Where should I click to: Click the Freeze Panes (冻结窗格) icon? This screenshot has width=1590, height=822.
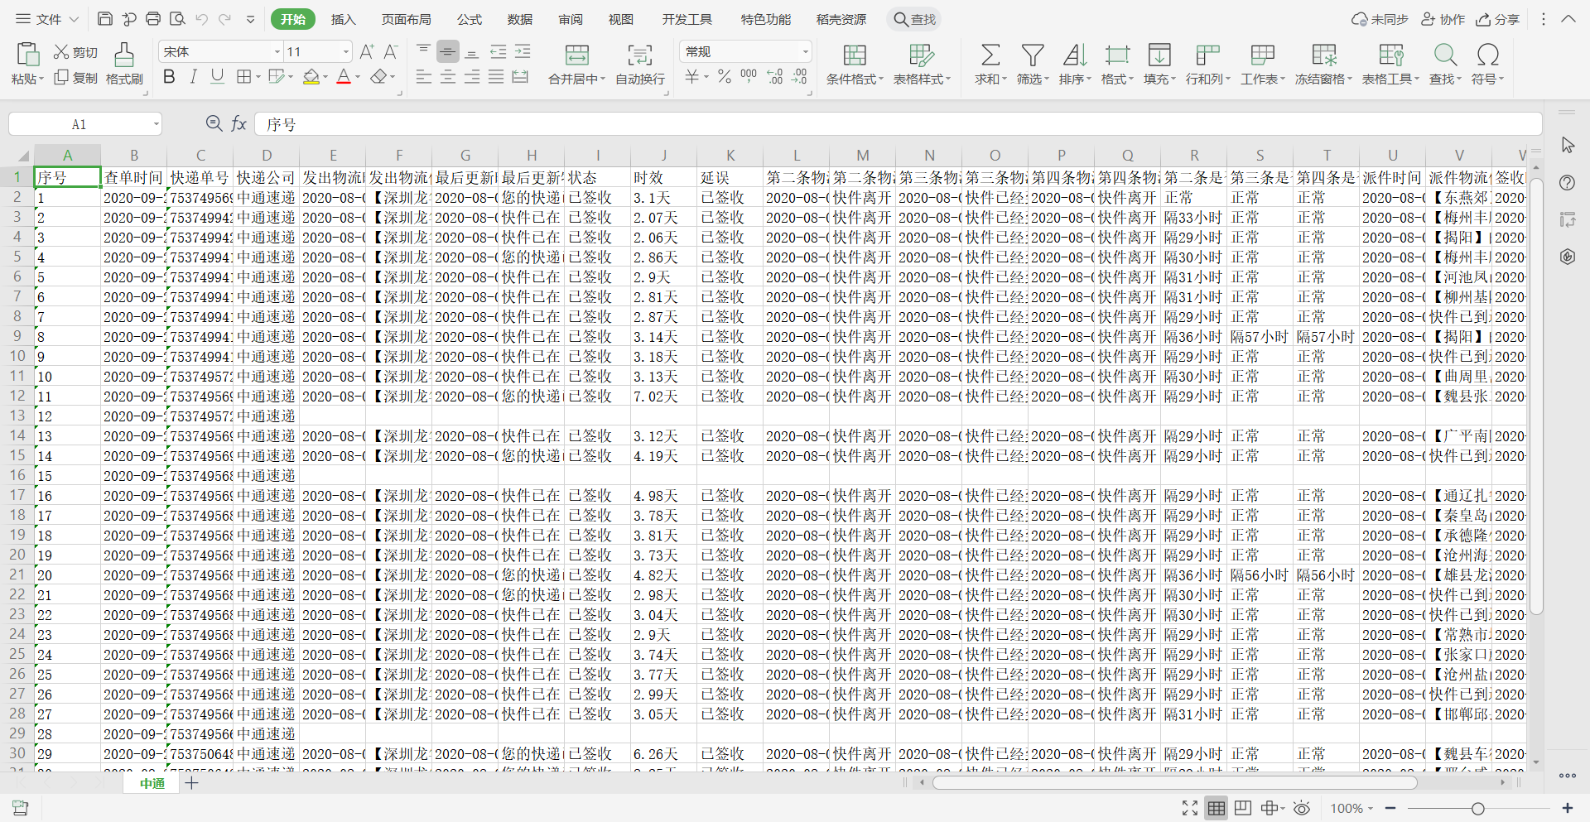(x=1323, y=55)
